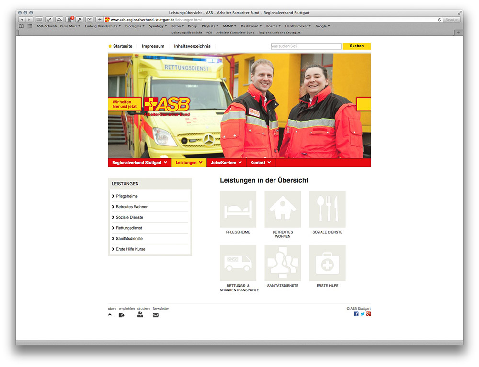Click the Soziale Dienste cutlery icon tile

[327, 209]
